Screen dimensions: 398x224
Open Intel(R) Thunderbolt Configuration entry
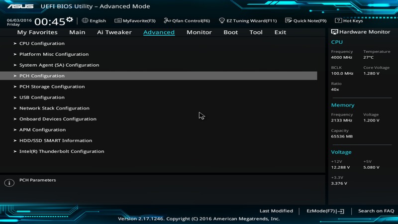[x=62, y=151]
